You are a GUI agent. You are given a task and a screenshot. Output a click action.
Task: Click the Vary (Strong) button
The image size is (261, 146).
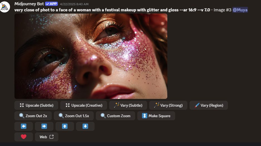[x=168, y=105]
